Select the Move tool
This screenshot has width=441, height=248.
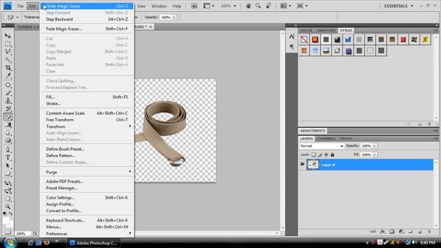click(8, 36)
